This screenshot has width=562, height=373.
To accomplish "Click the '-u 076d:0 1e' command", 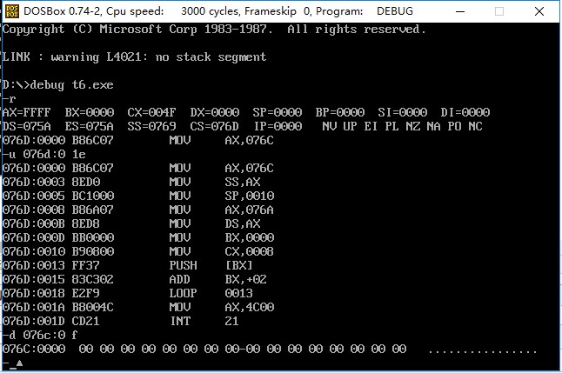I will [x=43, y=155].
